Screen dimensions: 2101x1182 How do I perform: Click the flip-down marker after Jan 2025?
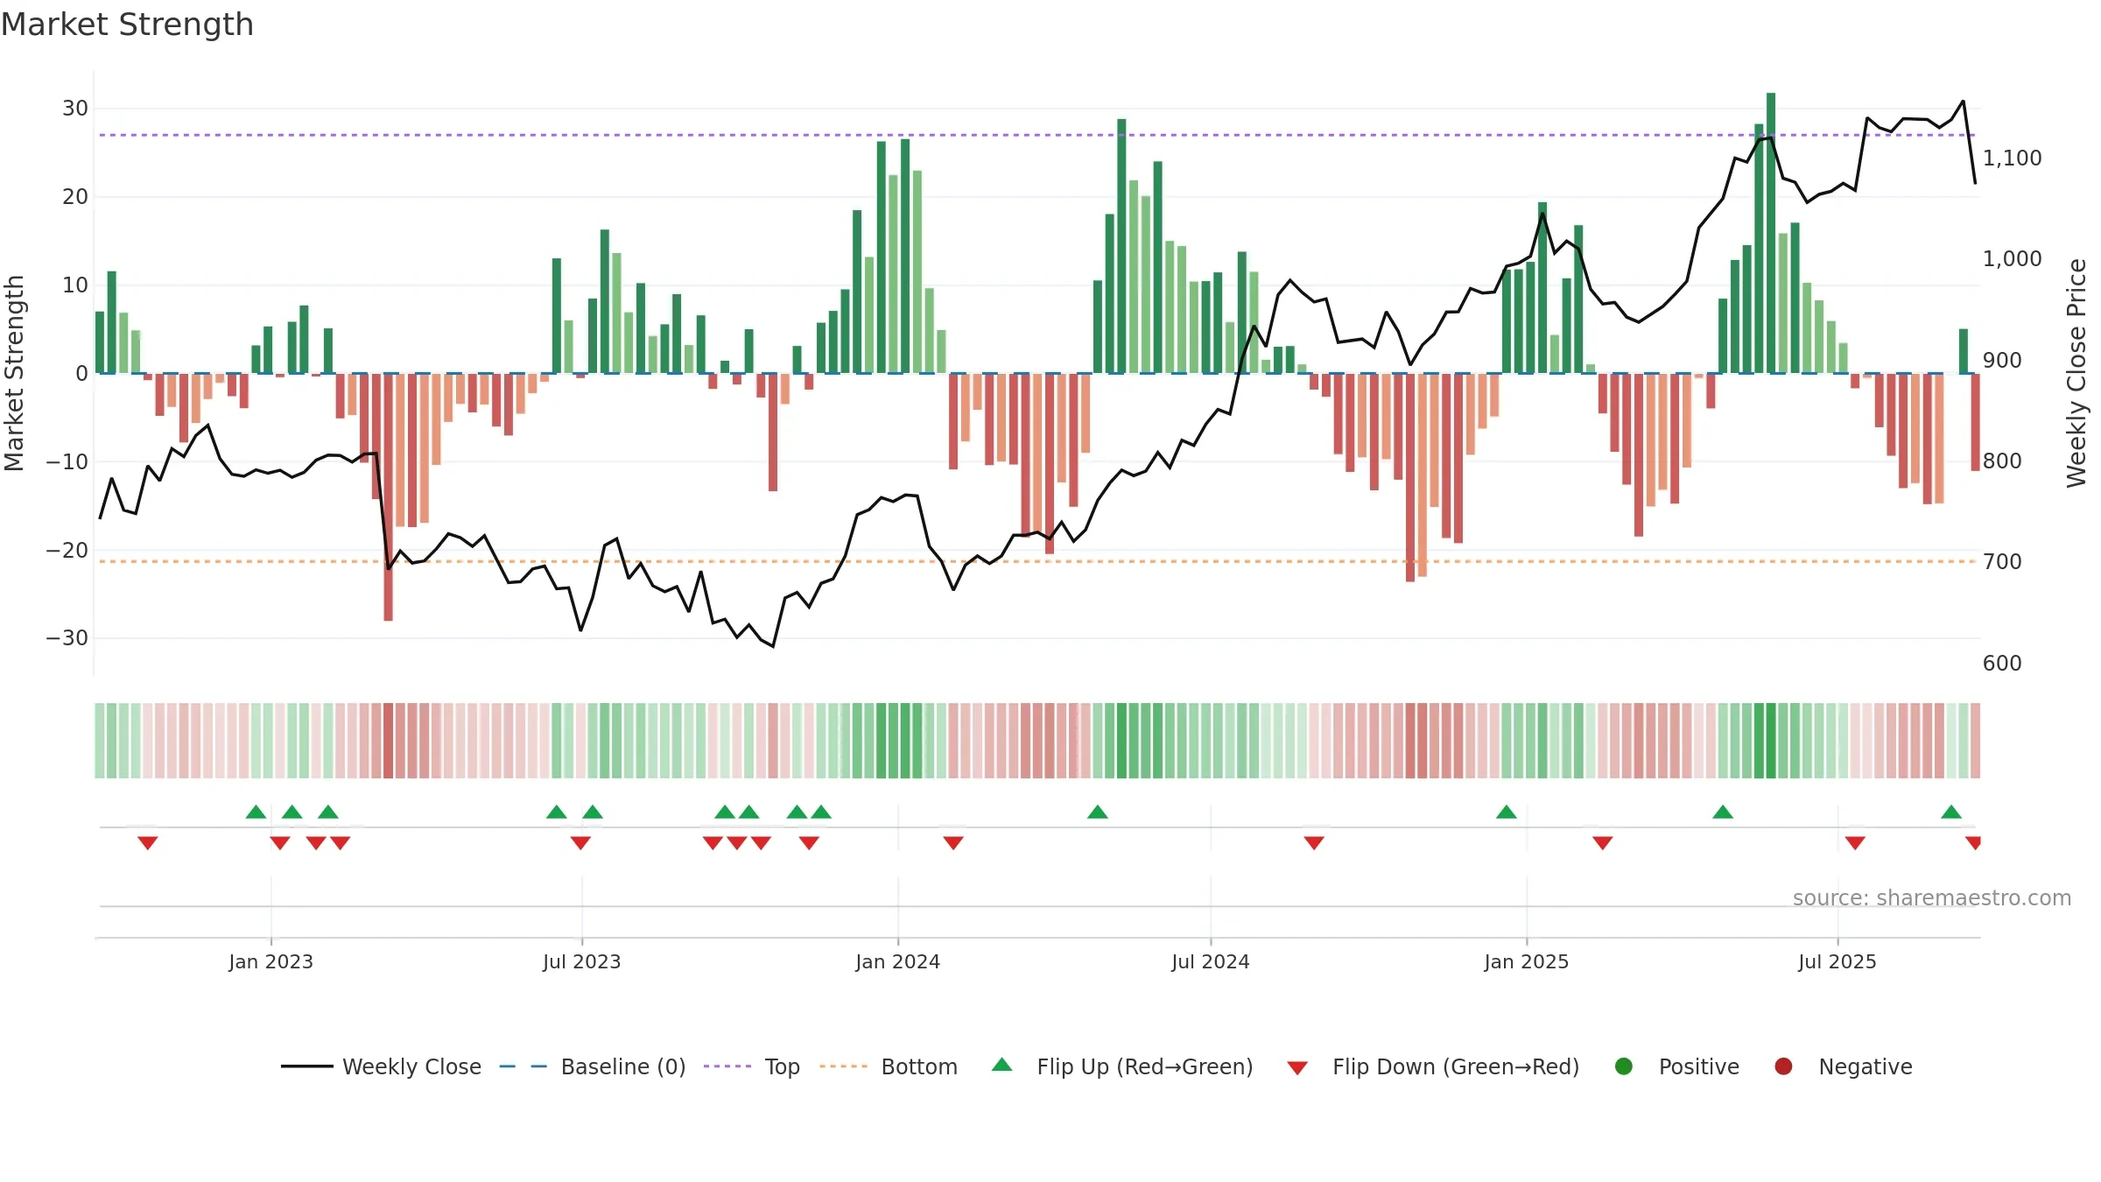tap(1603, 843)
